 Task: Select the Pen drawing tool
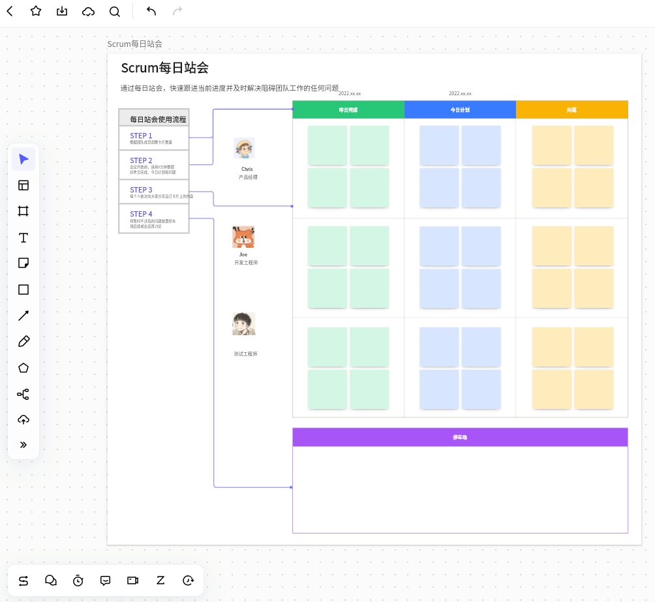23,341
